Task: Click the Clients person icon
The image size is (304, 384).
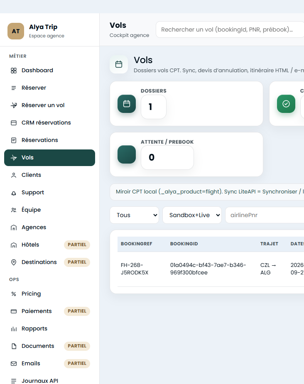Action: (14, 175)
